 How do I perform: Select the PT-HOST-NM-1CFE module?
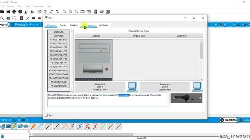pyautogui.click(x=59, y=47)
